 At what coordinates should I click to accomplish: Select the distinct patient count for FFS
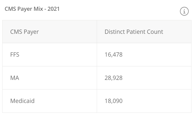[113, 55]
